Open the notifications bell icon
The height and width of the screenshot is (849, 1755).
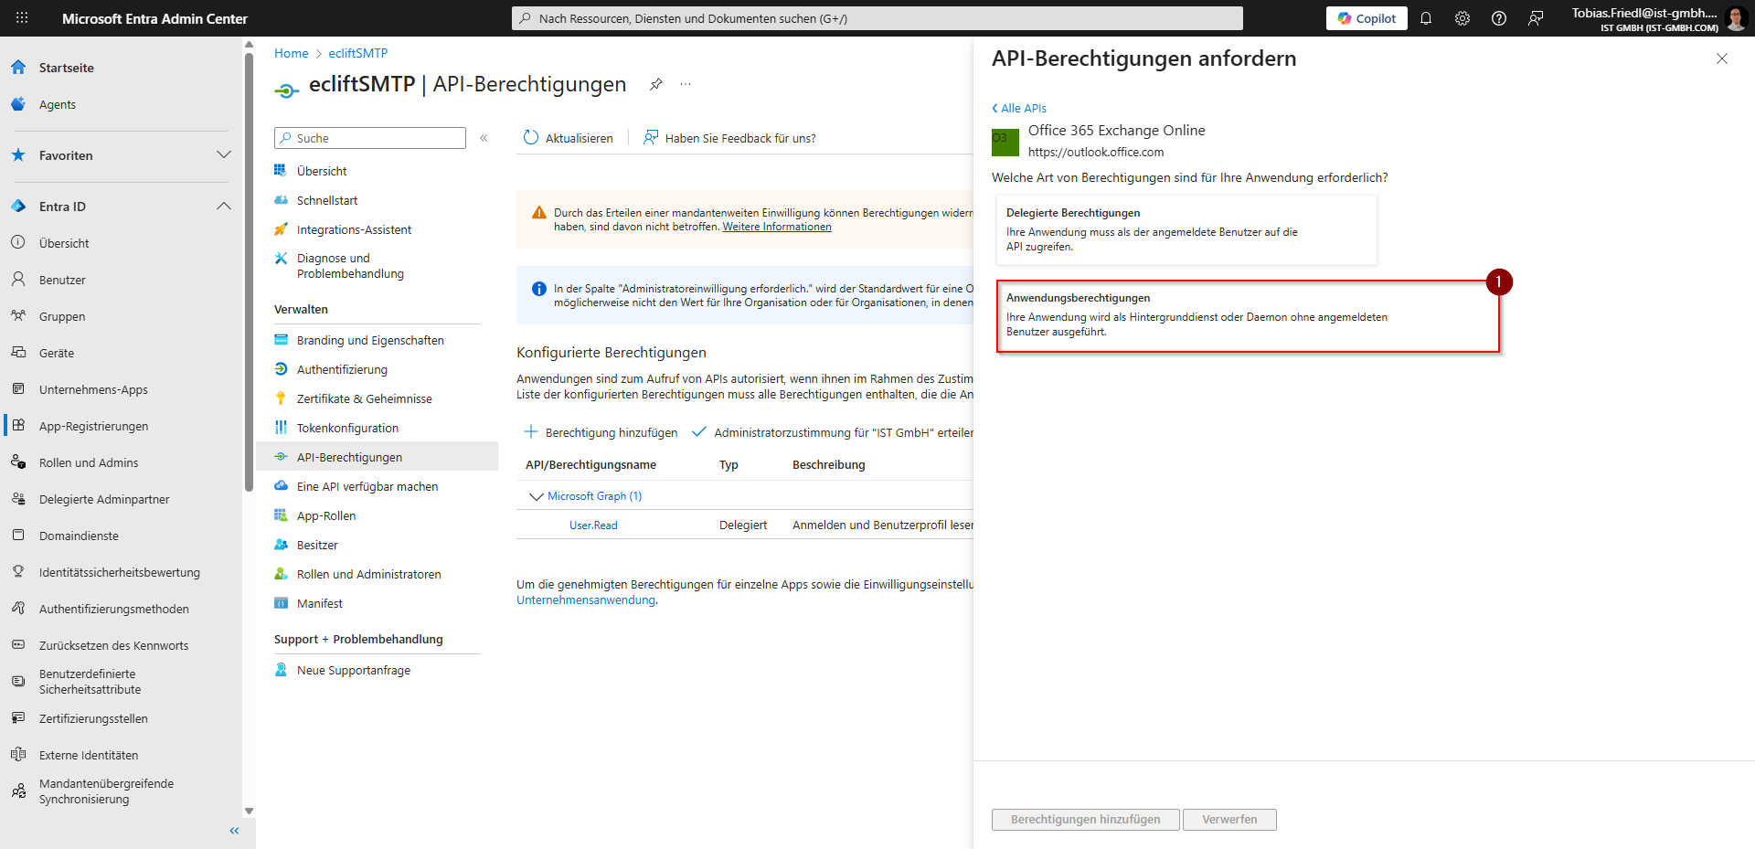click(1425, 18)
